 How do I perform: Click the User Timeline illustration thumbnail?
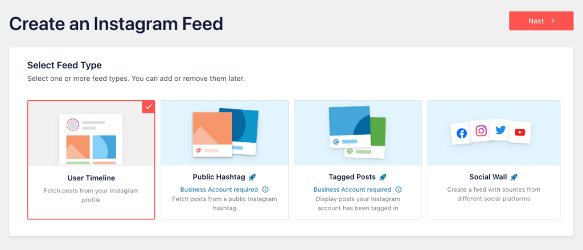pyautogui.click(x=91, y=139)
